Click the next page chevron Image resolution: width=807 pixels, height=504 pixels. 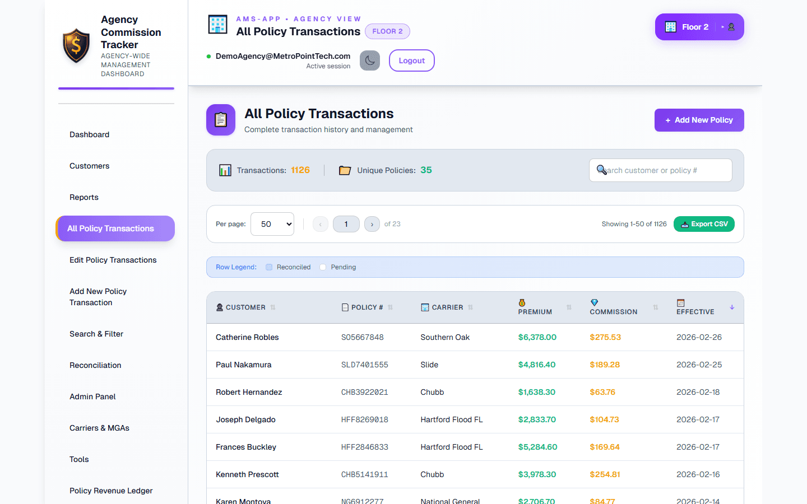pyautogui.click(x=372, y=223)
